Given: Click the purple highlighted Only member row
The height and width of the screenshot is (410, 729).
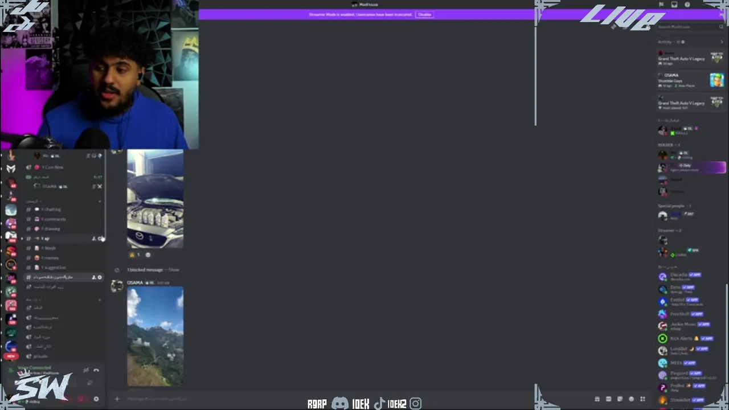Looking at the screenshot, I should [691, 167].
